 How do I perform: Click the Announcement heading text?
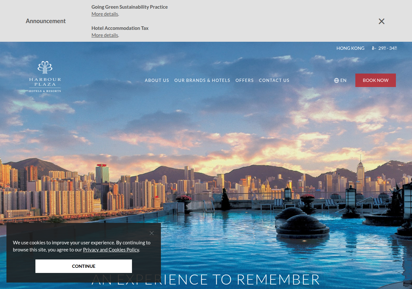tap(46, 21)
